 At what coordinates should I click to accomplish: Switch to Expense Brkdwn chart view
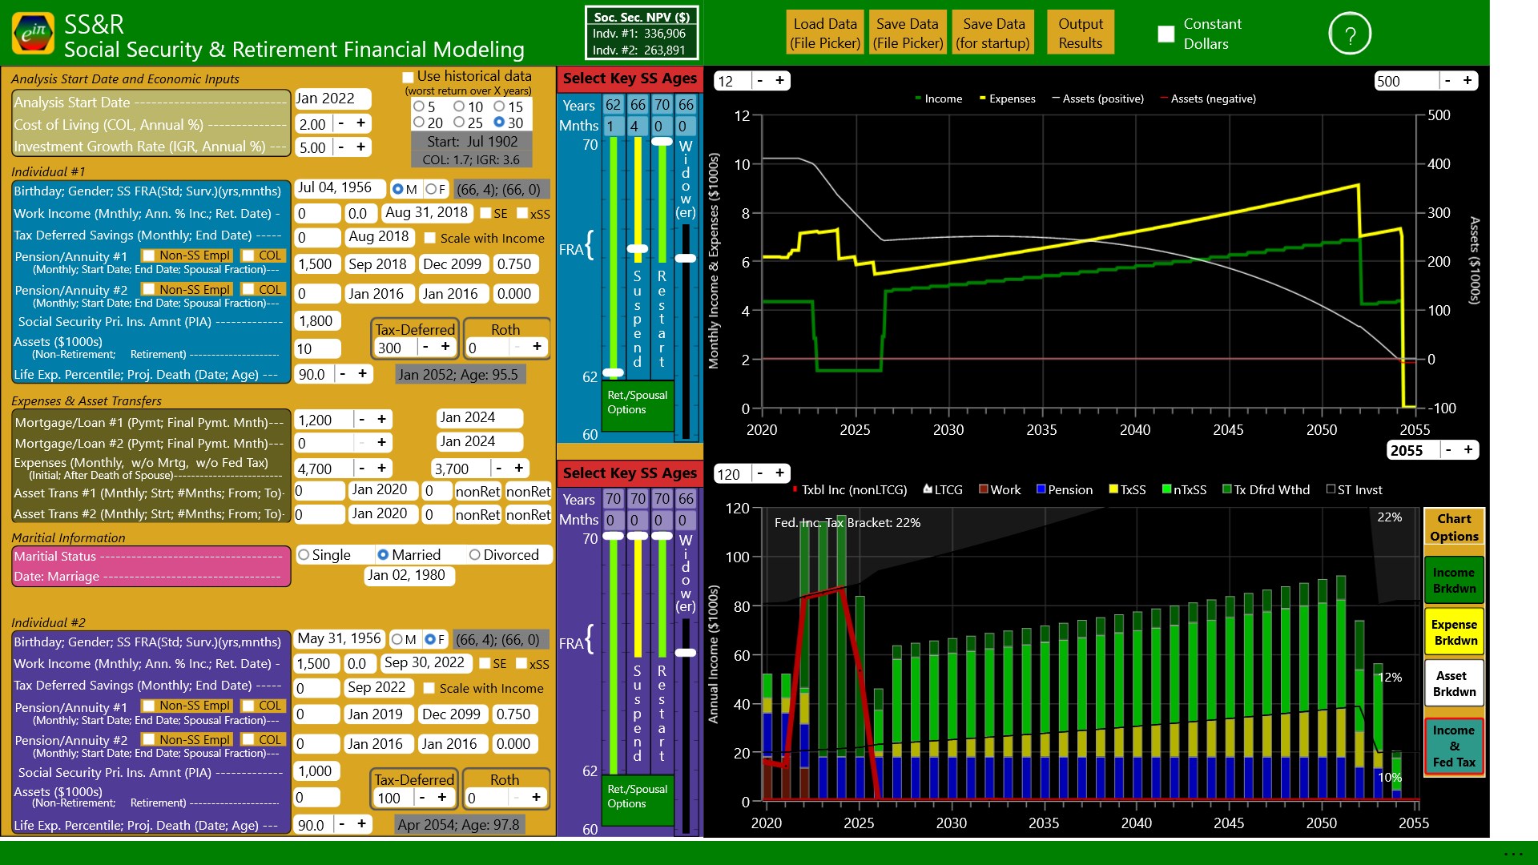(x=1454, y=633)
